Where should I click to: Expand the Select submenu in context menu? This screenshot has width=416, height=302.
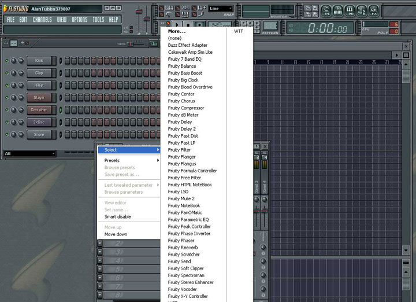[x=129, y=150]
